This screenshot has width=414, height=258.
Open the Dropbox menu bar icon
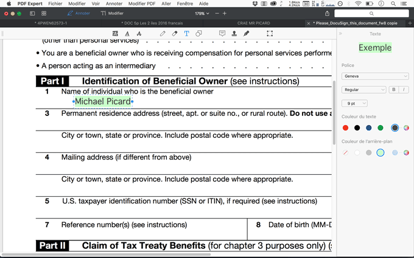pyautogui.click(x=254, y=4)
